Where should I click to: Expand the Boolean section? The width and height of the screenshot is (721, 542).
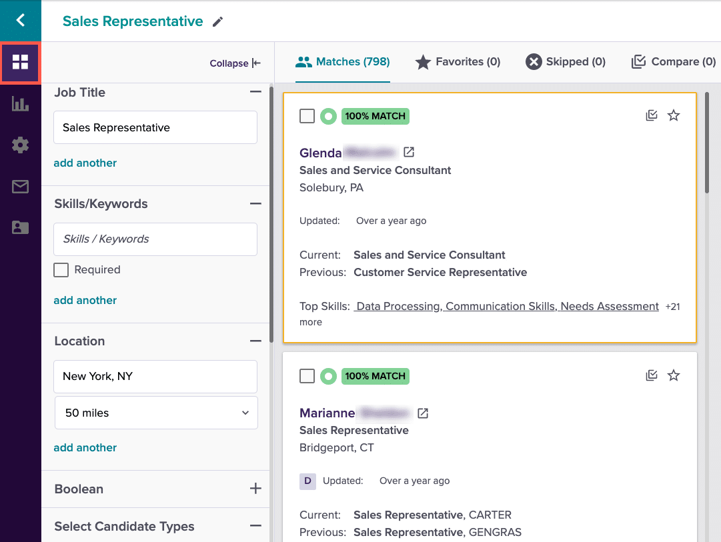255,489
